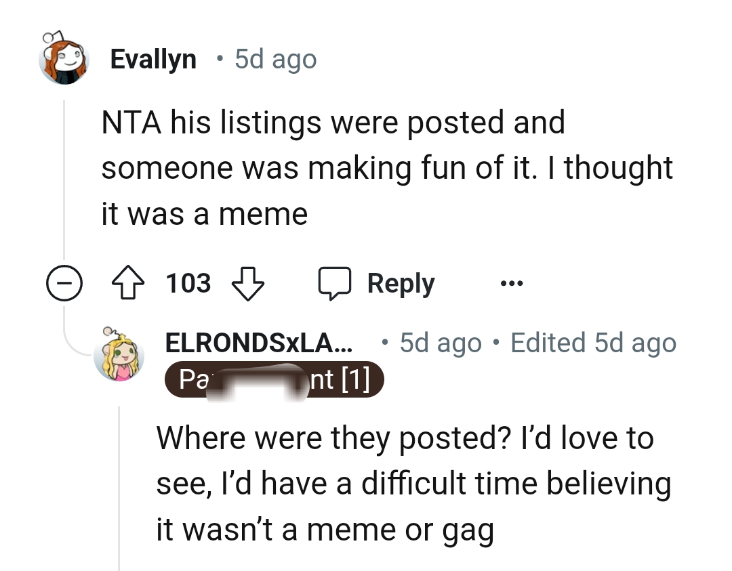Click the vote count showing 103

(188, 283)
